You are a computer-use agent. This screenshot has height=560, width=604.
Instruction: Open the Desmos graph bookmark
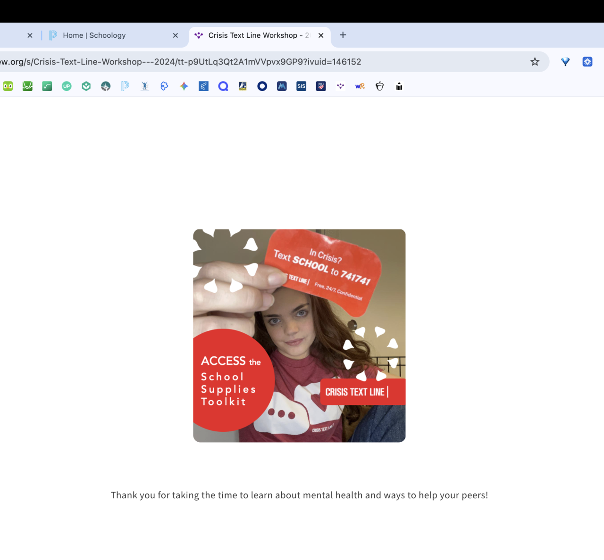tap(27, 86)
